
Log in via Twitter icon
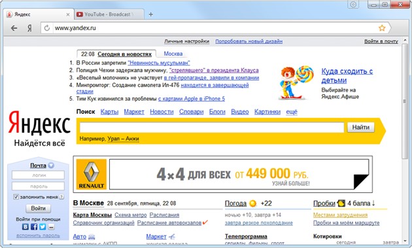pos(43,226)
